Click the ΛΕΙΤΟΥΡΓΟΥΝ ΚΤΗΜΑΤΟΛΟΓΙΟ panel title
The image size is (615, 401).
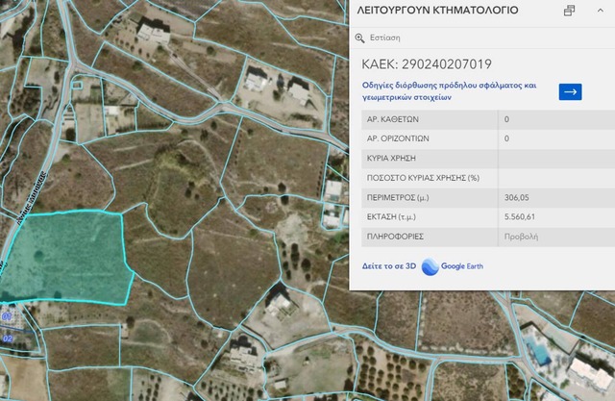click(x=437, y=11)
